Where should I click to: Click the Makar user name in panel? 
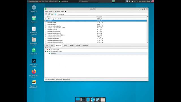(x=148, y=1)
